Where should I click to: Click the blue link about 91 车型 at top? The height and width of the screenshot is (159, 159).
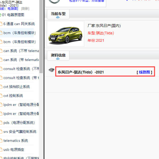87,1
